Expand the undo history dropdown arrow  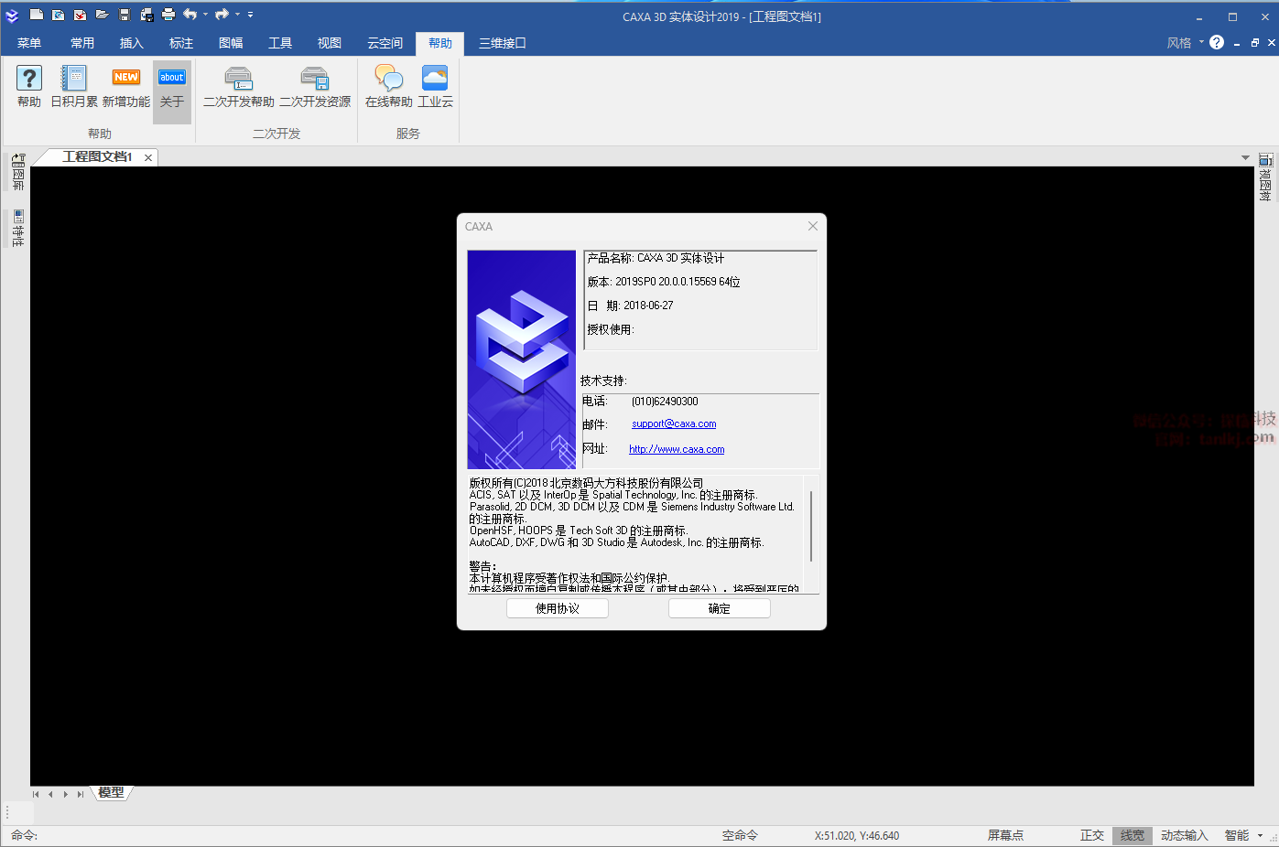point(205,15)
